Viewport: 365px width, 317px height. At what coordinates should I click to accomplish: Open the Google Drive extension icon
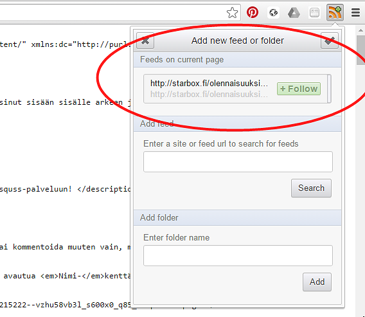(294, 13)
